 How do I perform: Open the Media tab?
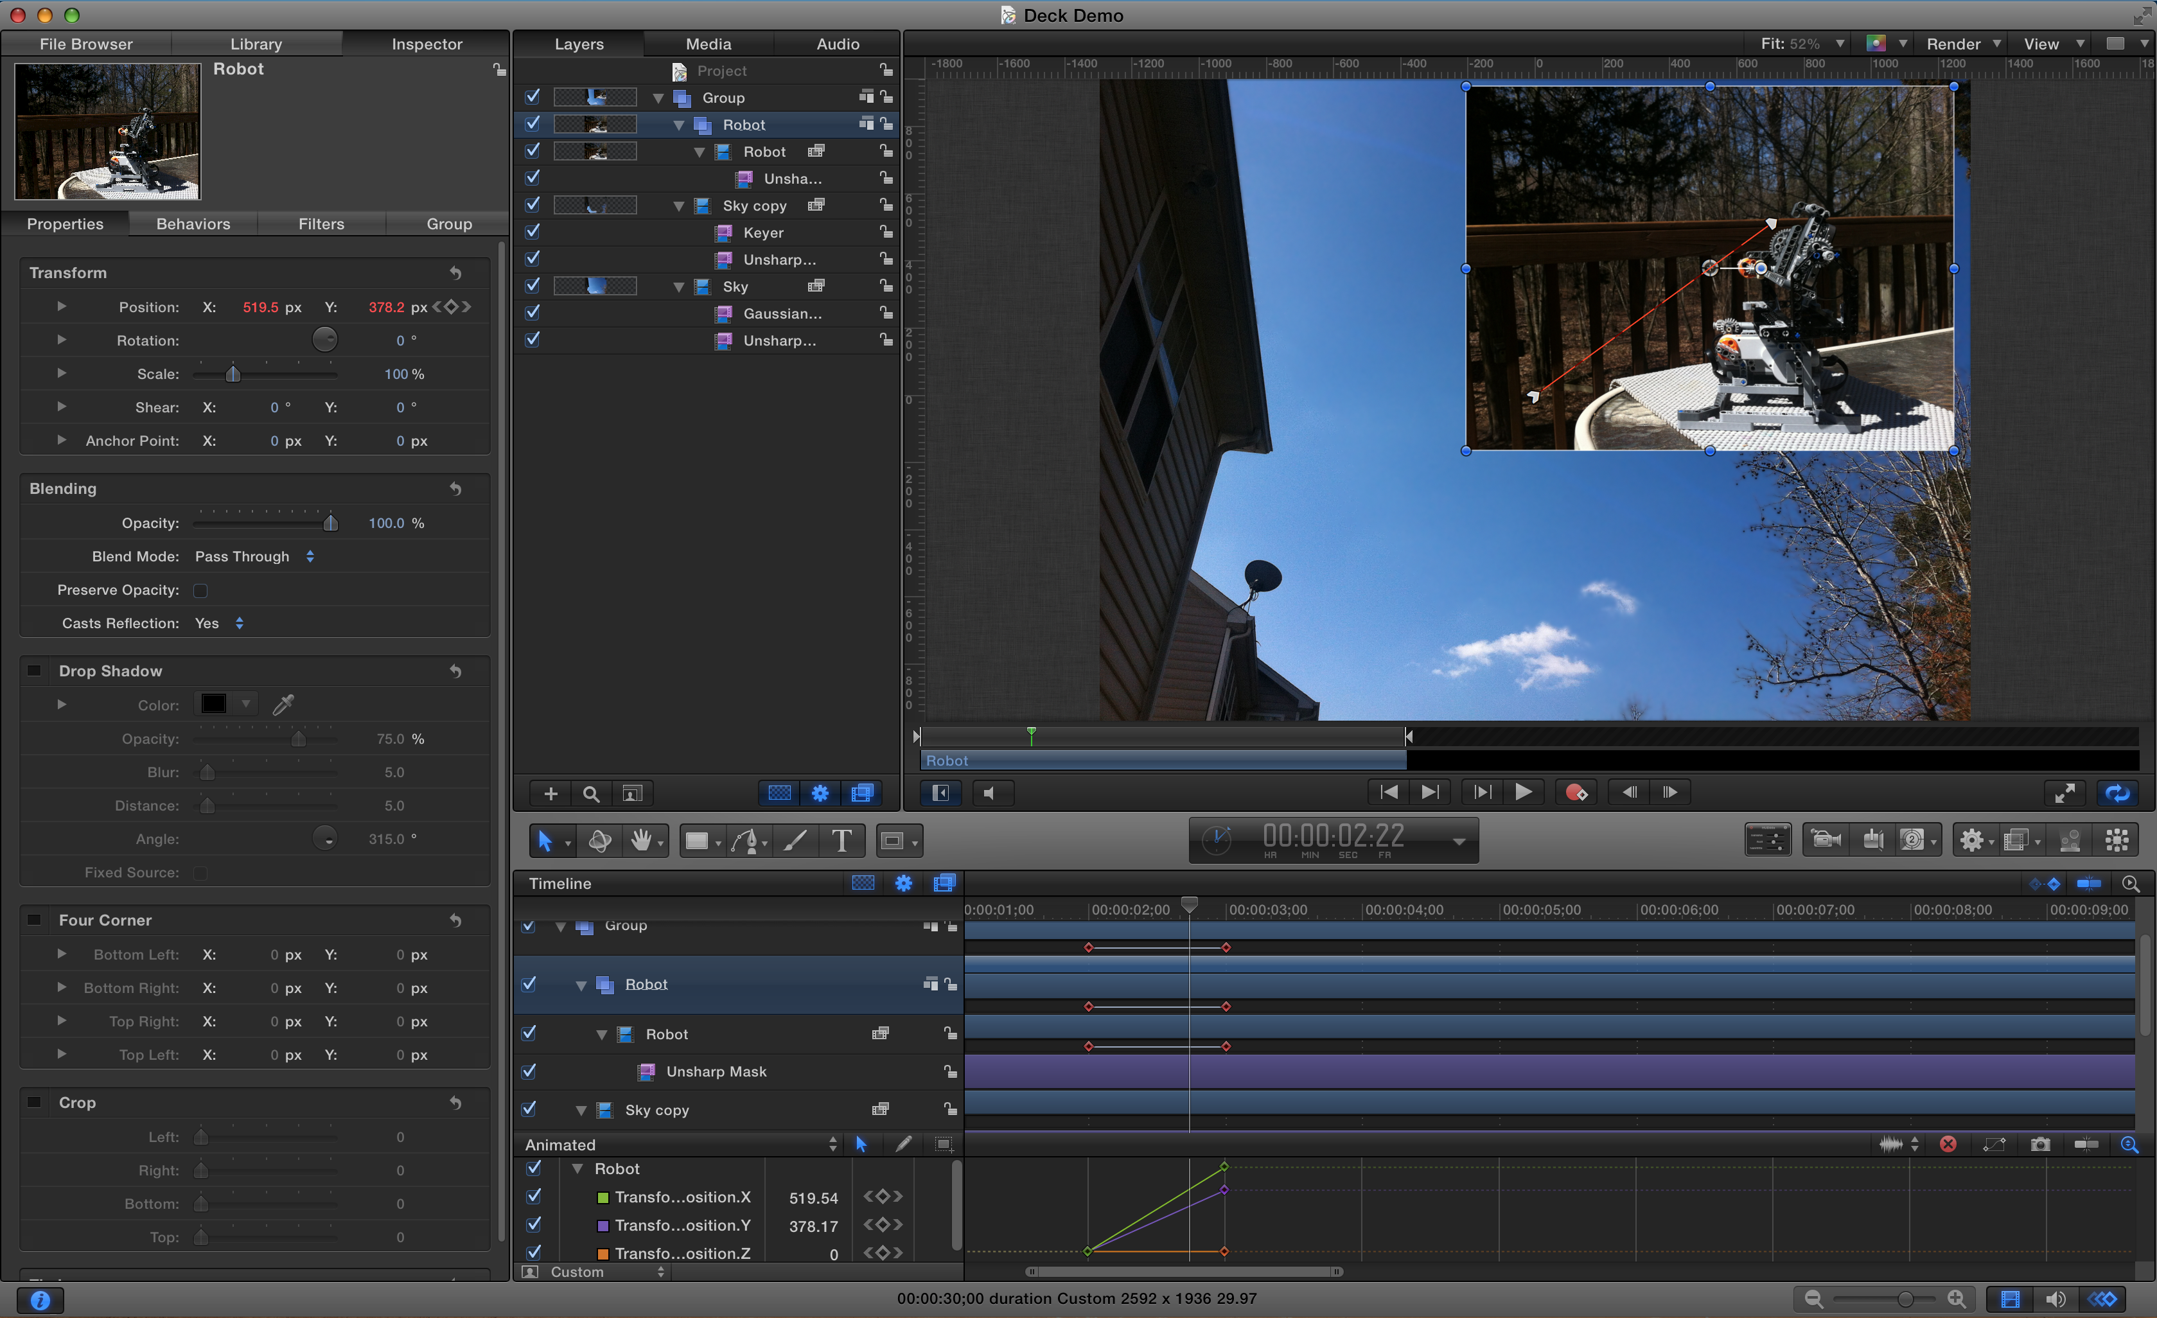(707, 43)
